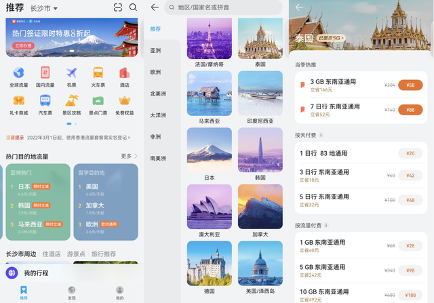434x303 pixels.
Task: Select 马来西亚 in the 亚洲热门 card
Action: click(31, 224)
